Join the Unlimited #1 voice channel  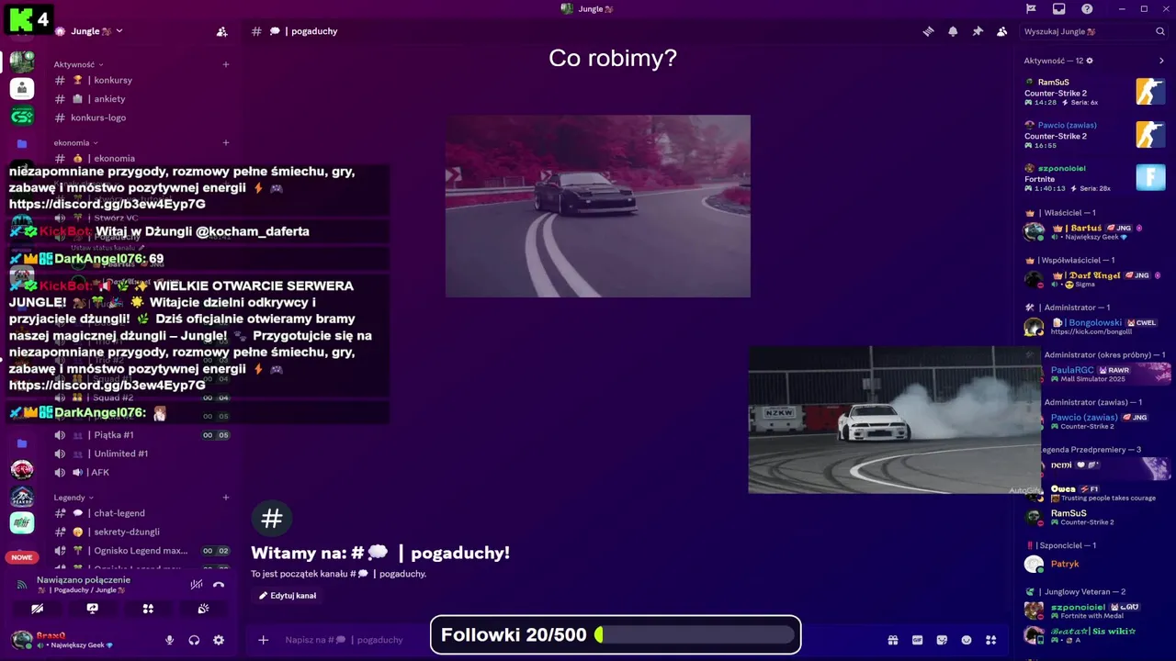tap(141, 454)
